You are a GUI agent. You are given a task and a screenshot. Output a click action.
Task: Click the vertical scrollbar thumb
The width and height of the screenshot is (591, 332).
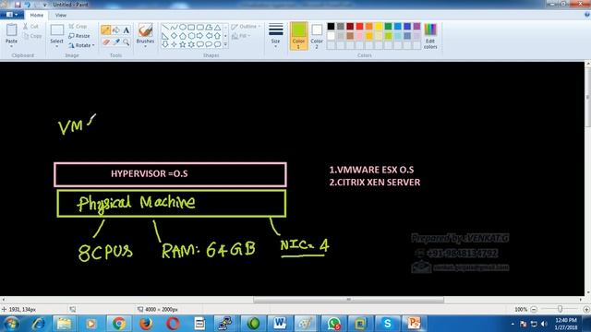tap(587, 98)
